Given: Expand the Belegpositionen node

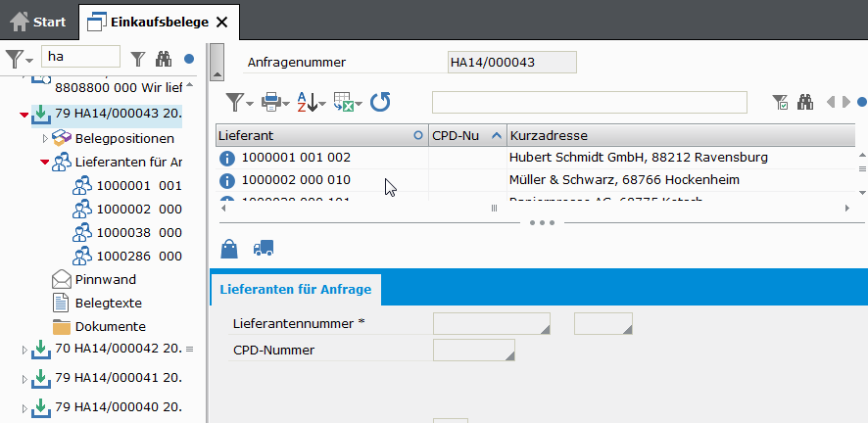Looking at the screenshot, I should (45, 138).
